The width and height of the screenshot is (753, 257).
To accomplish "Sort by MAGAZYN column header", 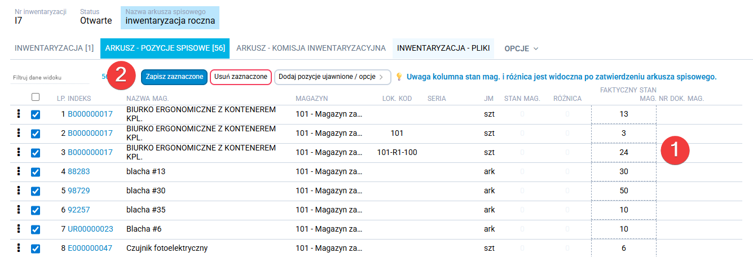I will click(x=311, y=99).
